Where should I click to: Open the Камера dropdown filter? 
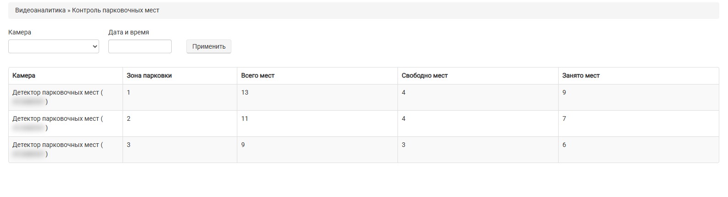54,46
